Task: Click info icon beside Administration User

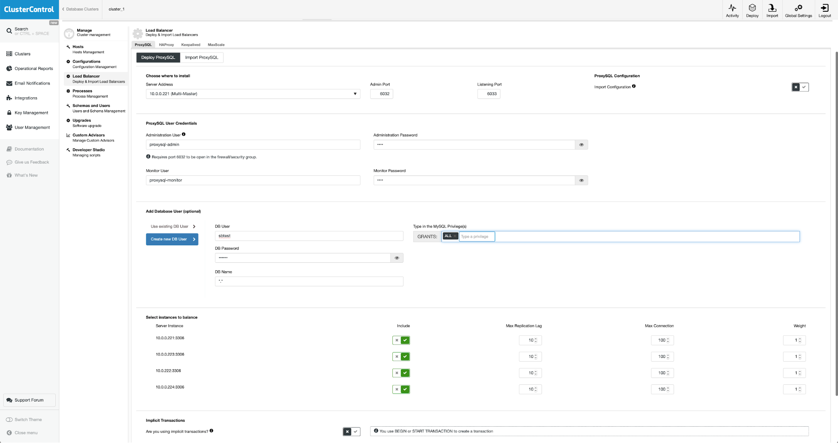Action: (184, 135)
